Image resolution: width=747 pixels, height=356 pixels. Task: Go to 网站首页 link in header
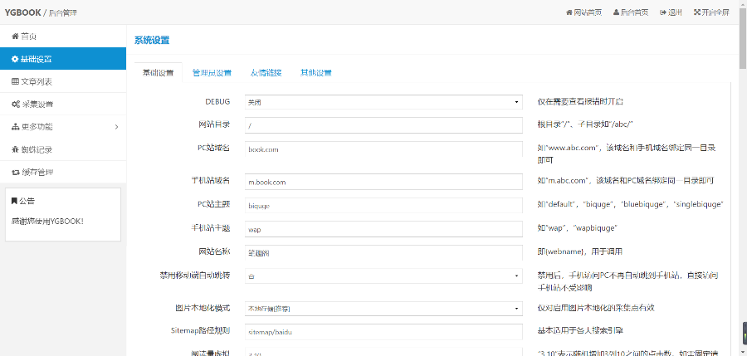(583, 13)
